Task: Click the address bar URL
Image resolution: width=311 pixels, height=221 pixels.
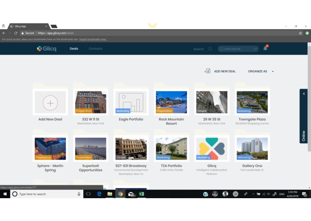Action: point(56,33)
